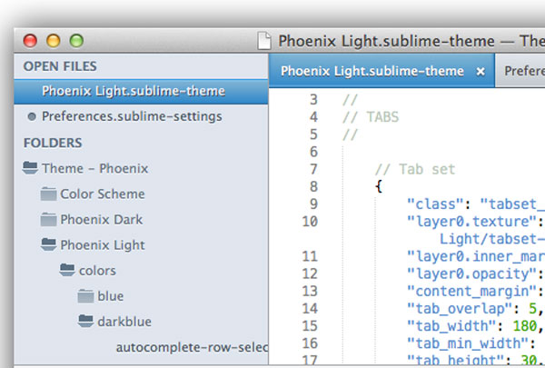Close the Phoenix Light.sublime-theme tab
Screen dimensions: 545x368
coord(481,71)
